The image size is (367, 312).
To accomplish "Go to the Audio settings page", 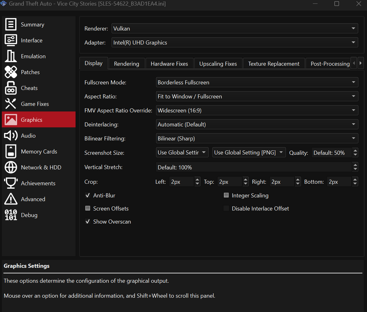I will (39, 136).
